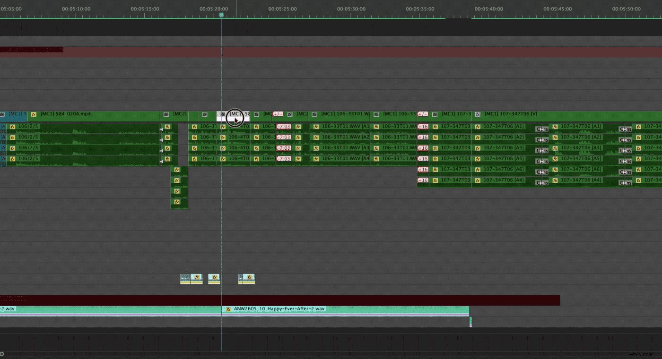Screen dimensions: 662x359
Task: Select the crossfade transition on 107-347T06 [A1]
Action: (x=541, y=128)
